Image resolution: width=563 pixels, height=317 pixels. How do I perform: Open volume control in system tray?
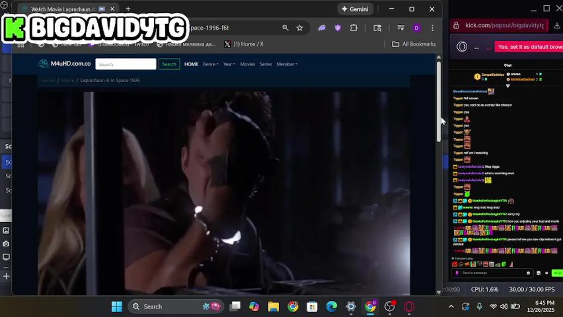tap(504, 306)
